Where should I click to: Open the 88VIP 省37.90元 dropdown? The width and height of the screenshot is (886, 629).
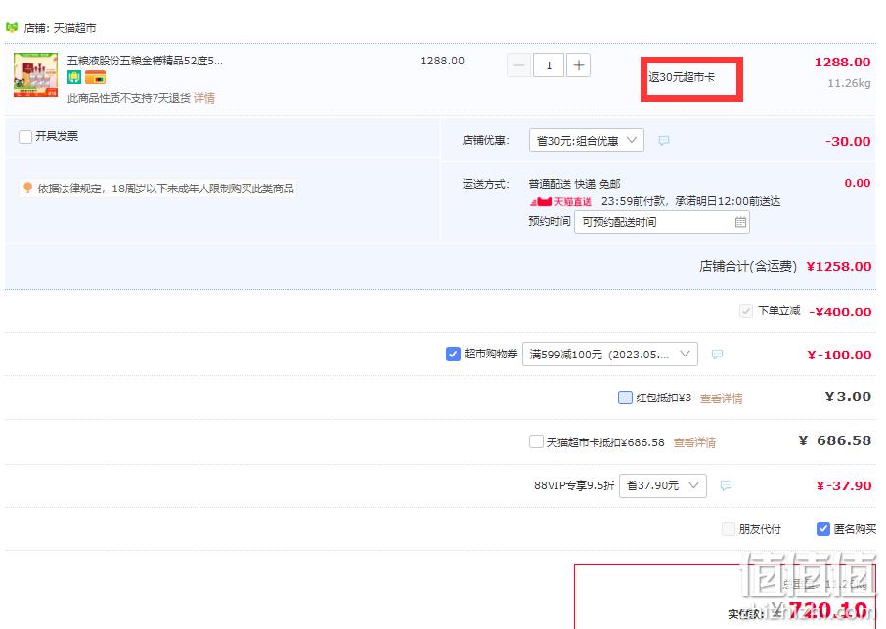point(663,485)
